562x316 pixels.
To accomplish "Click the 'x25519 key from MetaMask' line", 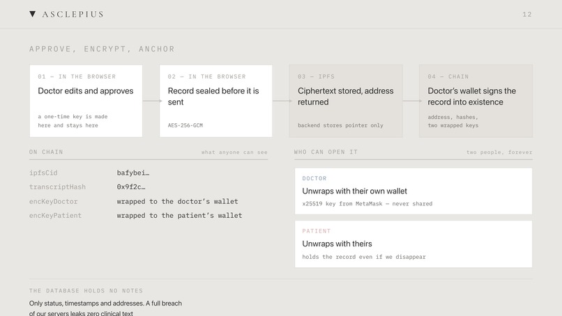I will [x=367, y=204].
